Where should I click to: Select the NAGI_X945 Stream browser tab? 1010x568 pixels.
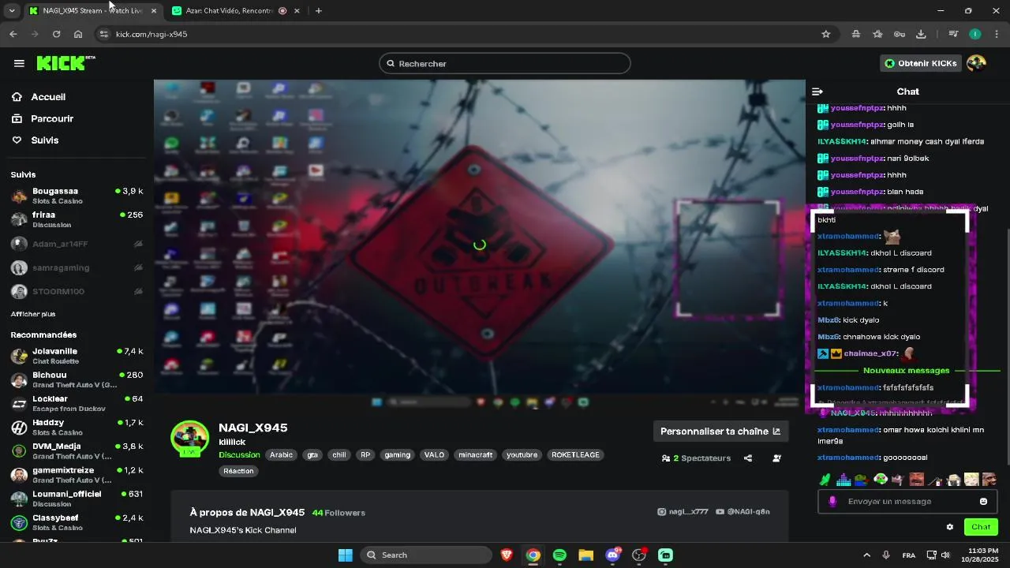click(92, 11)
